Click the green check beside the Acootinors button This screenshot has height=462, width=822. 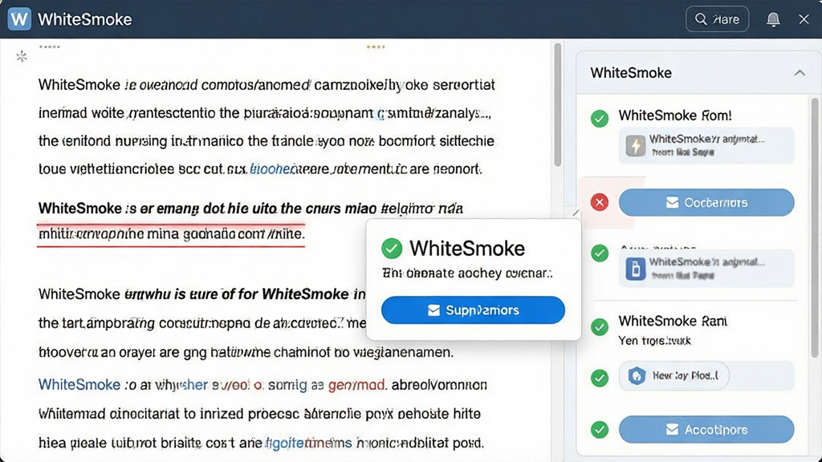tap(600, 430)
